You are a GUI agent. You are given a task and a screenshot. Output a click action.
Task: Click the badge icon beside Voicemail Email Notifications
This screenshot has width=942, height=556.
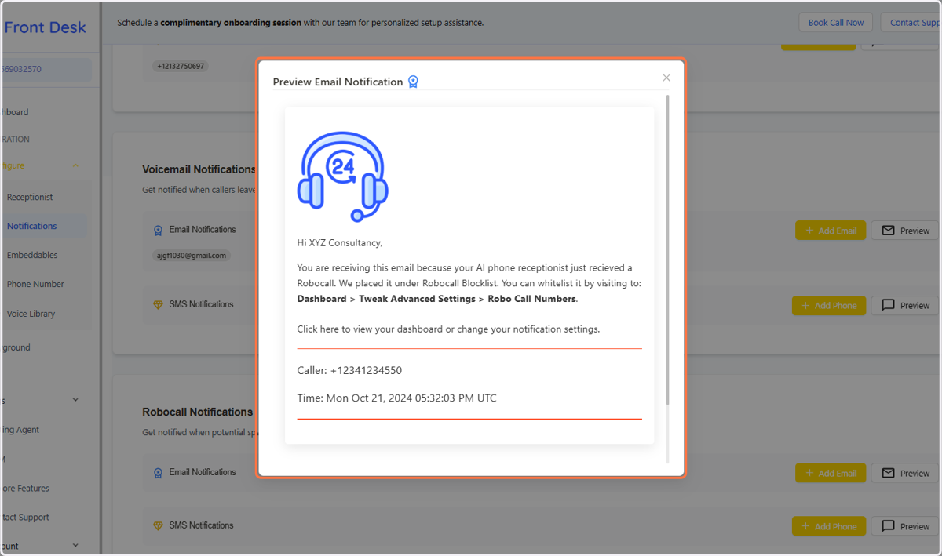[158, 231]
